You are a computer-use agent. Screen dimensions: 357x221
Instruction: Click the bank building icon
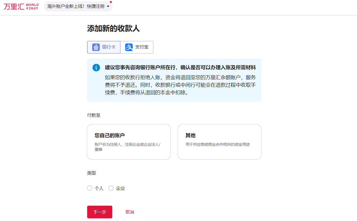click(96, 47)
